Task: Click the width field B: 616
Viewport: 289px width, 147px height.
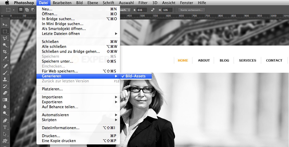Action: [x=142, y=10]
